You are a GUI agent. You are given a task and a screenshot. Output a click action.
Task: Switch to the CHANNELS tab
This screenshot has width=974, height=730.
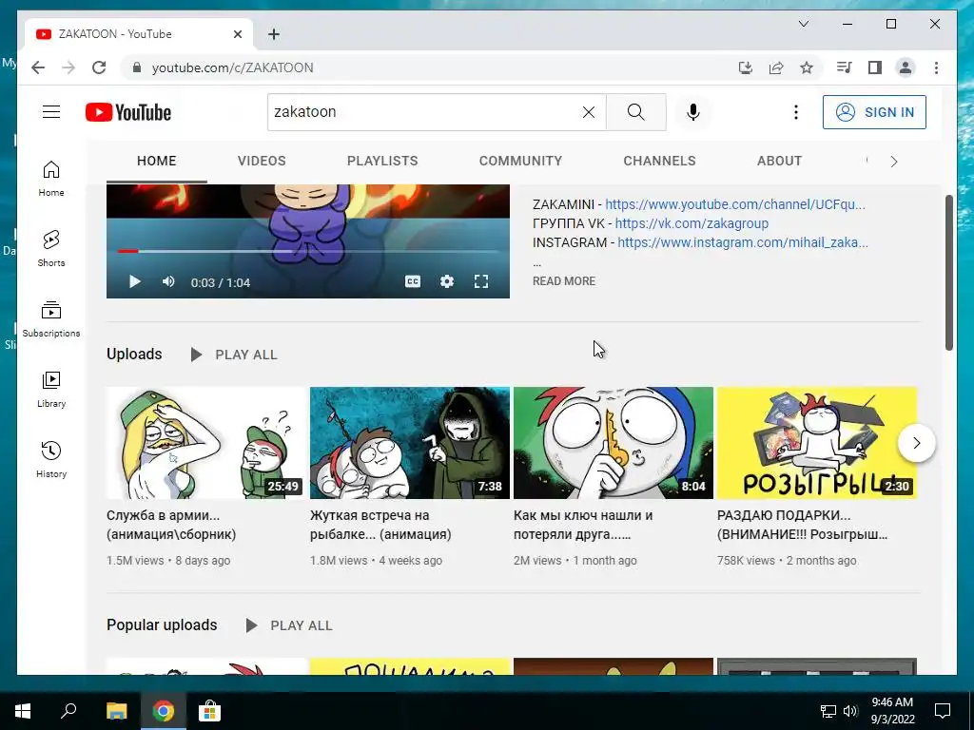coord(660,161)
